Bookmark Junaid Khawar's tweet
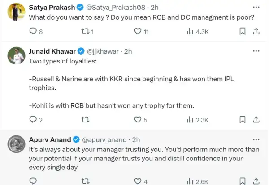Viewport: 269px width, 185px height. [242, 119]
